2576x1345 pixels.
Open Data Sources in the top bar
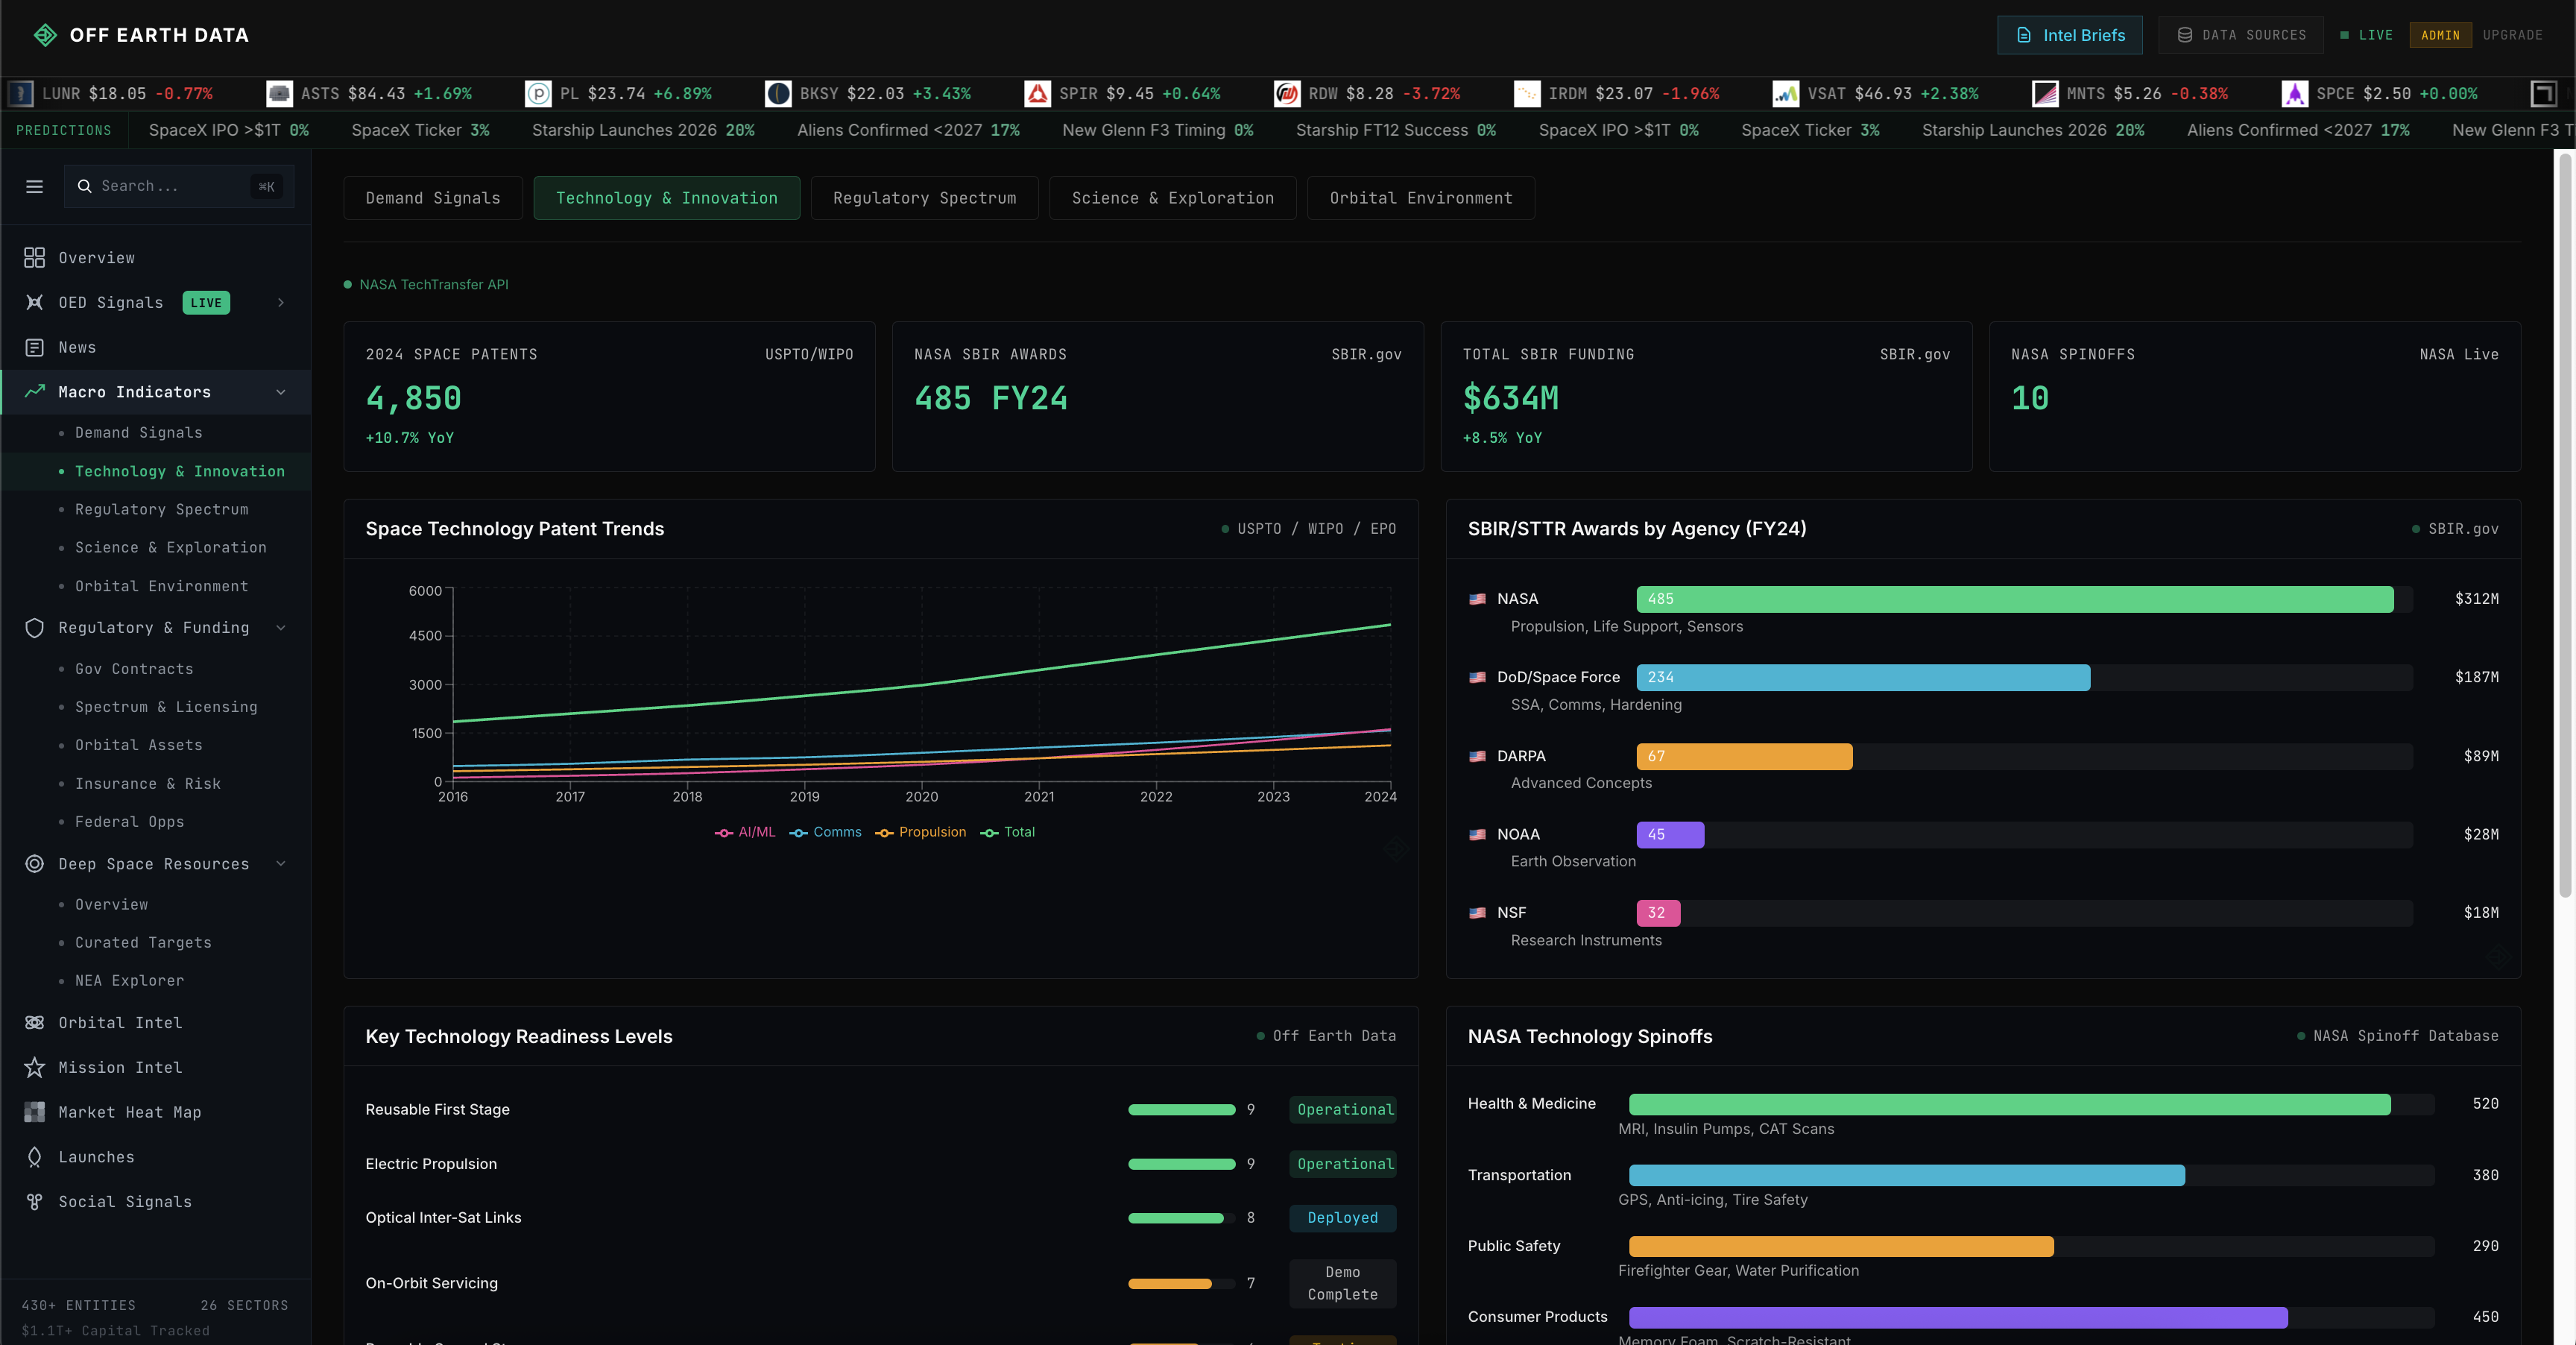(x=2240, y=34)
